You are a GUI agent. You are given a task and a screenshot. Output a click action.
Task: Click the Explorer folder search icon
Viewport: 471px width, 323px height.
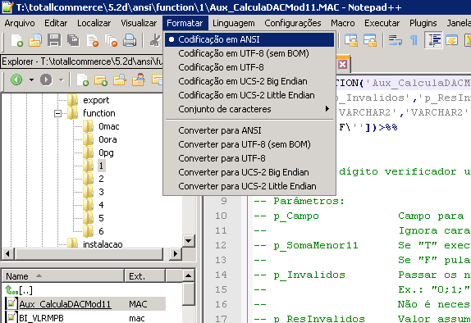click(119, 80)
